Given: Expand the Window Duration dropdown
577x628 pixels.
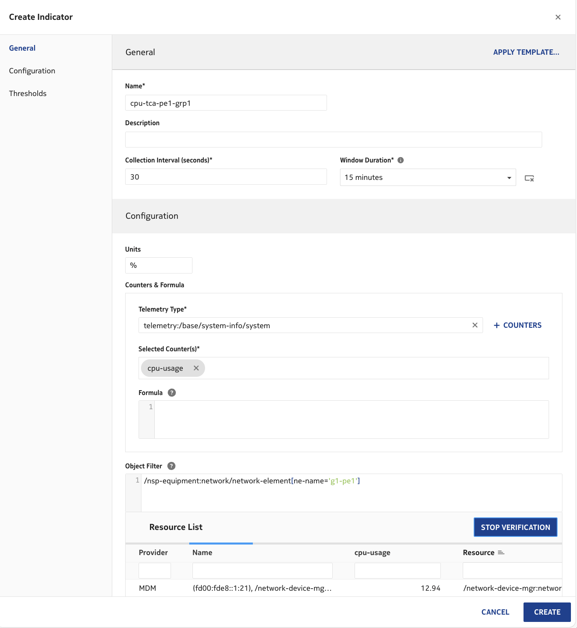Looking at the screenshot, I should 509,177.
